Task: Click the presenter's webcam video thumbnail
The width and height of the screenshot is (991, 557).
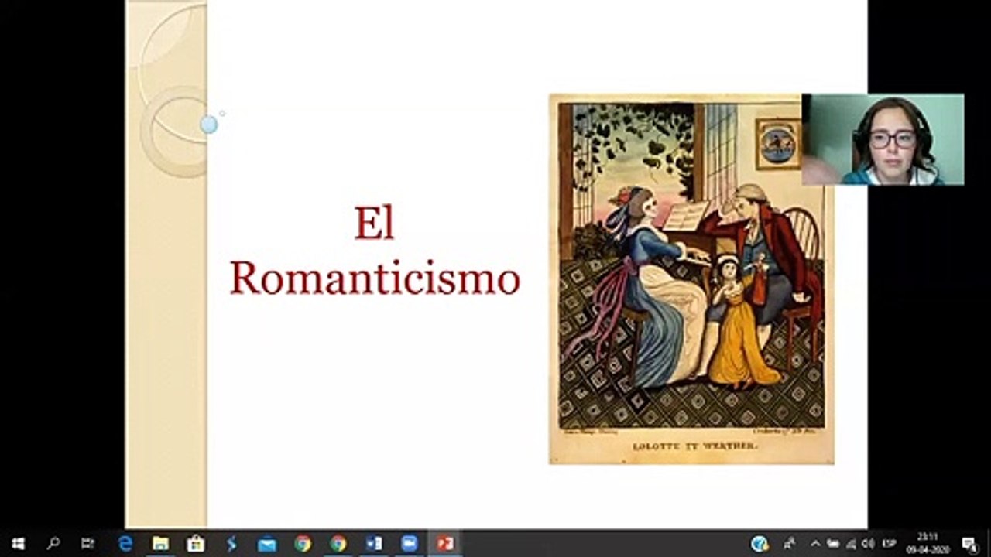Action: (883, 139)
